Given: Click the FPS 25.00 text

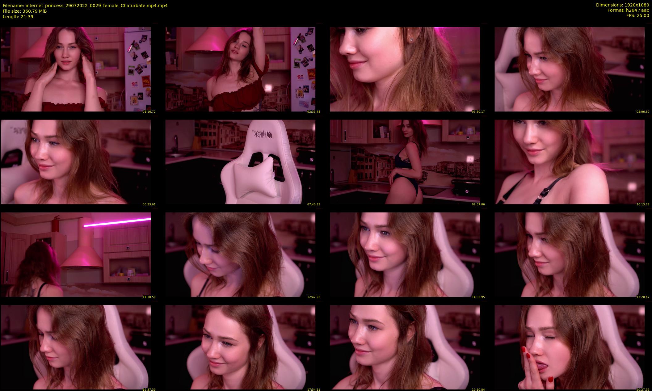Looking at the screenshot, I should pyautogui.click(x=637, y=15).
